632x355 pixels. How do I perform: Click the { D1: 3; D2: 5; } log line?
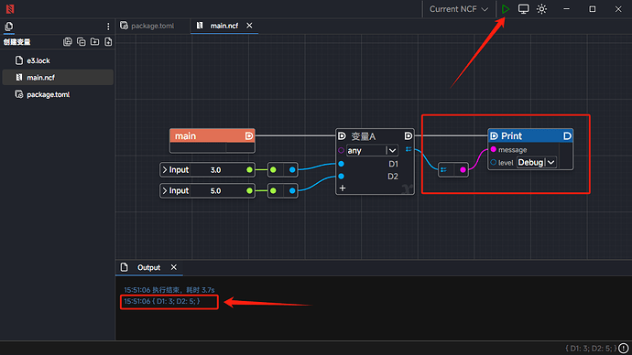[162, 301]
